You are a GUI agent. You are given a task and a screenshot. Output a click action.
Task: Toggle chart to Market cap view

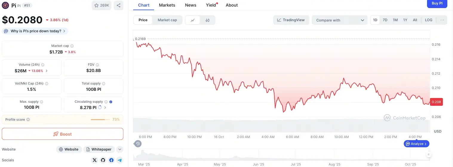click(167, 20)
